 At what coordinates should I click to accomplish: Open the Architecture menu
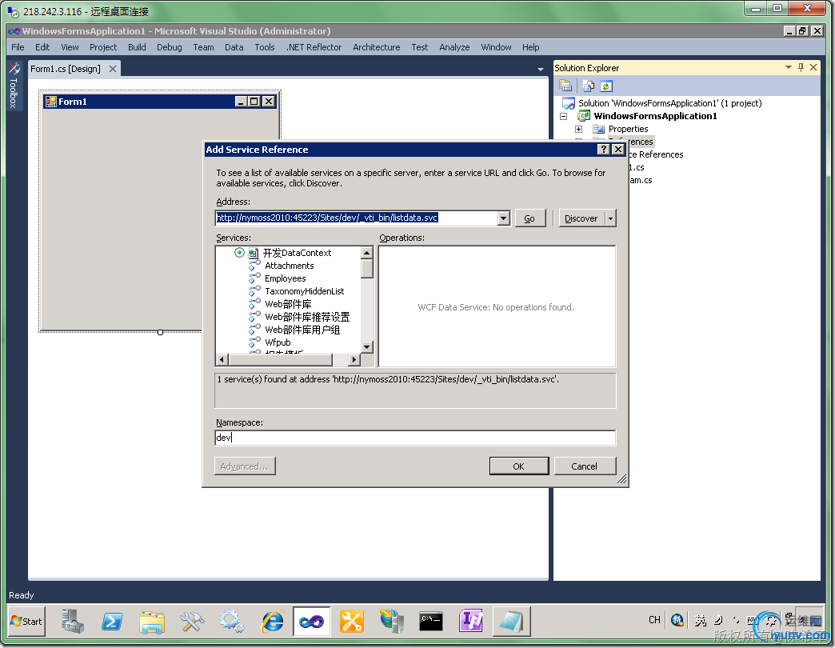pos(377,47)
